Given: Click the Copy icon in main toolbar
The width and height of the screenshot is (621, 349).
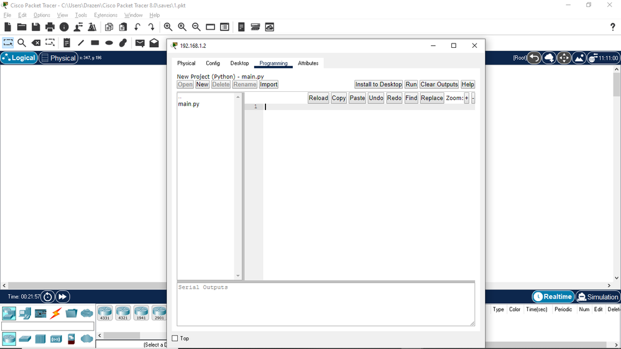Looking at the screenshot, I should (109, 27).
